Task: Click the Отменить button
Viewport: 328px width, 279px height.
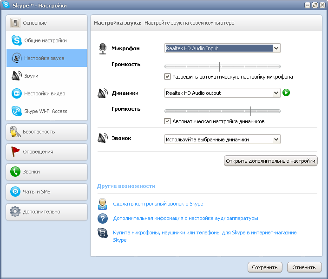Action: tap(304, 267)
